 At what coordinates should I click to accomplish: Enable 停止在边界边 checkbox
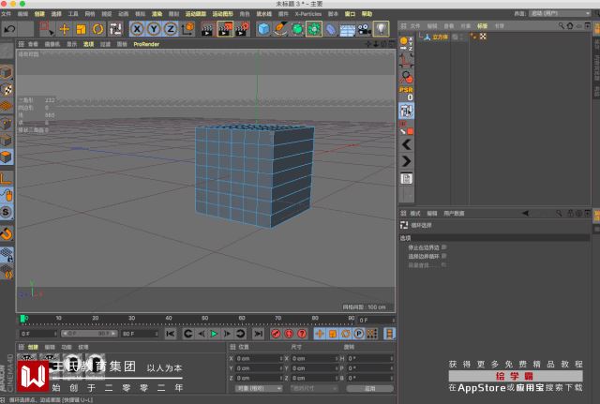443,247
